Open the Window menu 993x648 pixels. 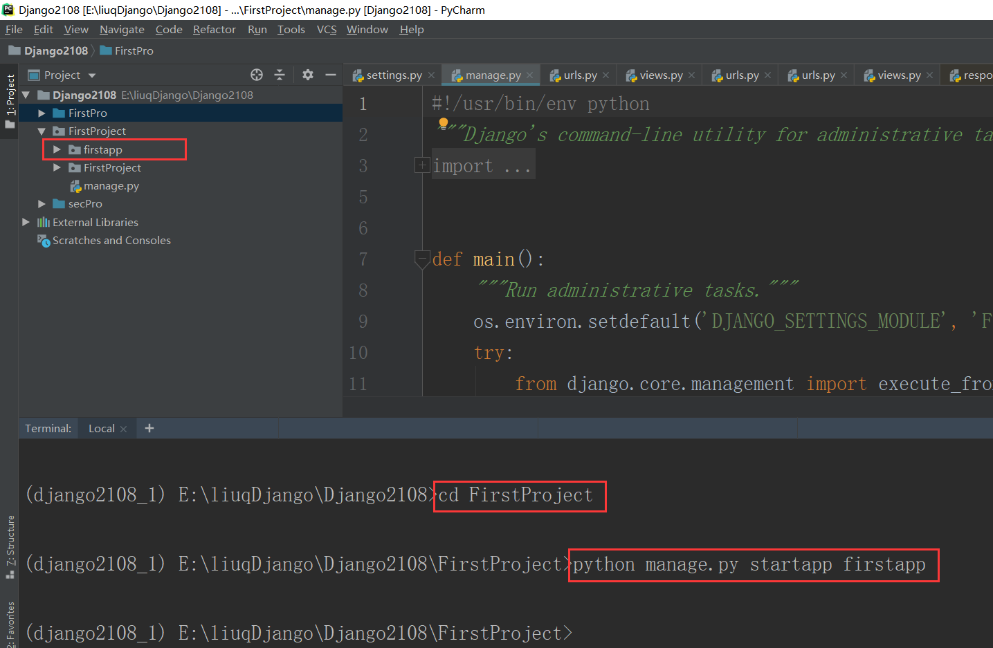pyautogui.click(x=367, y=29)
